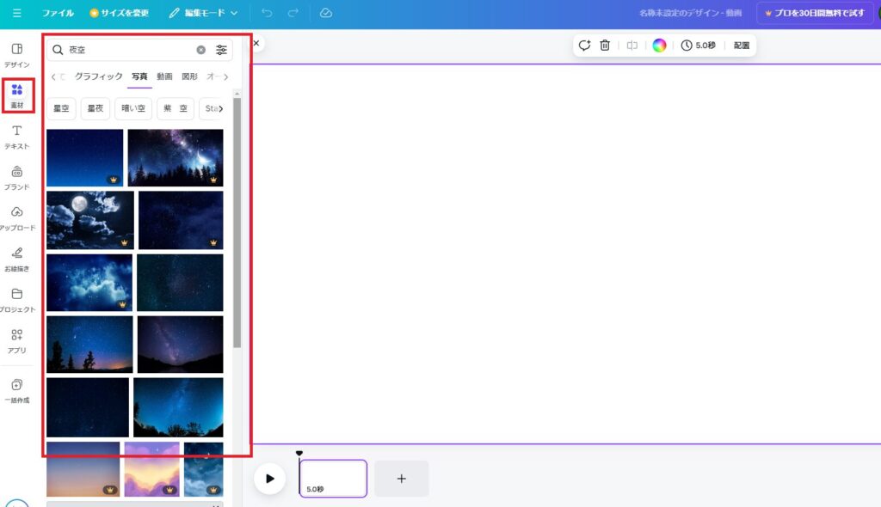Open the 配置 position panel
The image size is (881, 507).
[741, 46]
